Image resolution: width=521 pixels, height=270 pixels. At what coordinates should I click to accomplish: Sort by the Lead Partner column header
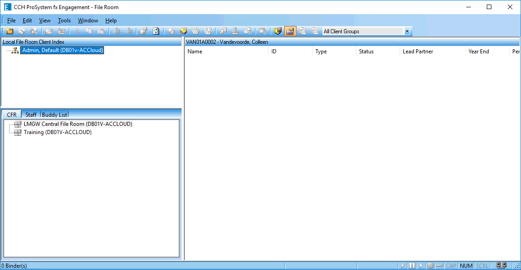coord(432,52)
